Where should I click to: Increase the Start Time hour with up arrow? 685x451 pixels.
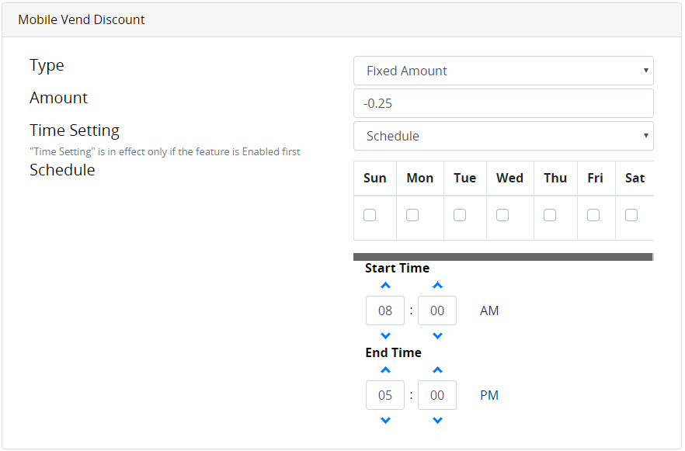385,286
